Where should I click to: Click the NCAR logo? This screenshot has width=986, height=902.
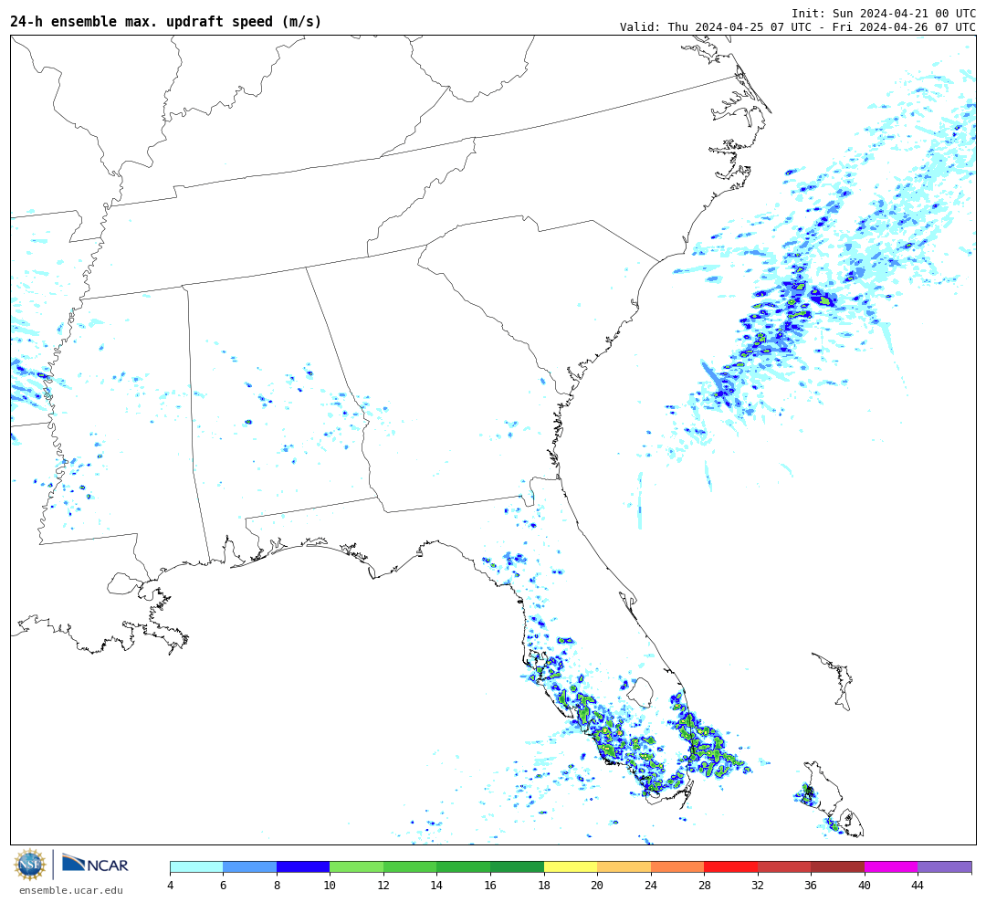(95, 864)
